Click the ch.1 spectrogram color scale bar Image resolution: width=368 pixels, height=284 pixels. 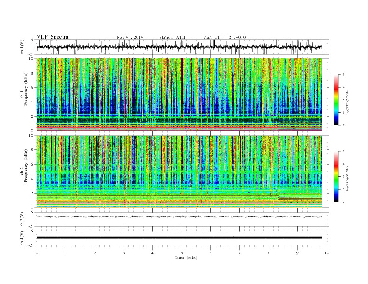[336, 100]
